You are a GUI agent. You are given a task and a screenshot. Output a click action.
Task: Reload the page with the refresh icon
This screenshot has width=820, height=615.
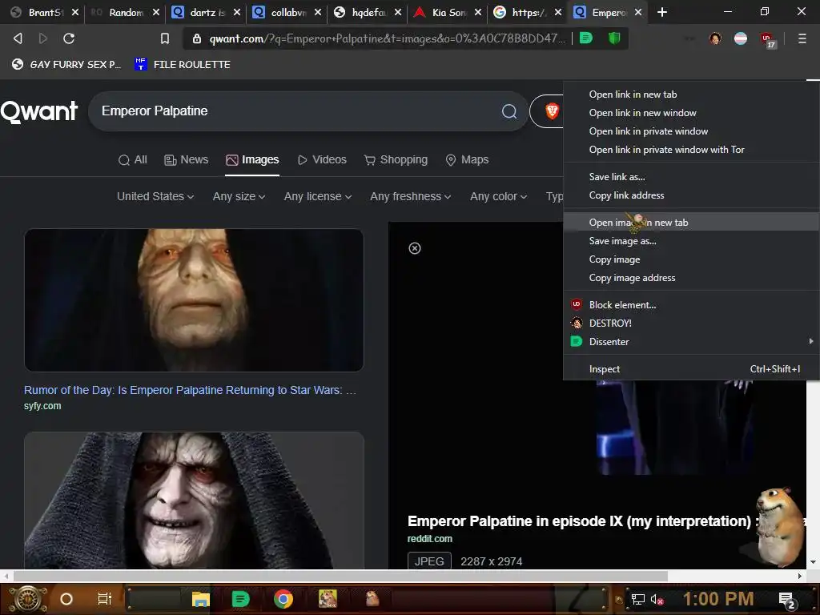[x=69, y=38]
